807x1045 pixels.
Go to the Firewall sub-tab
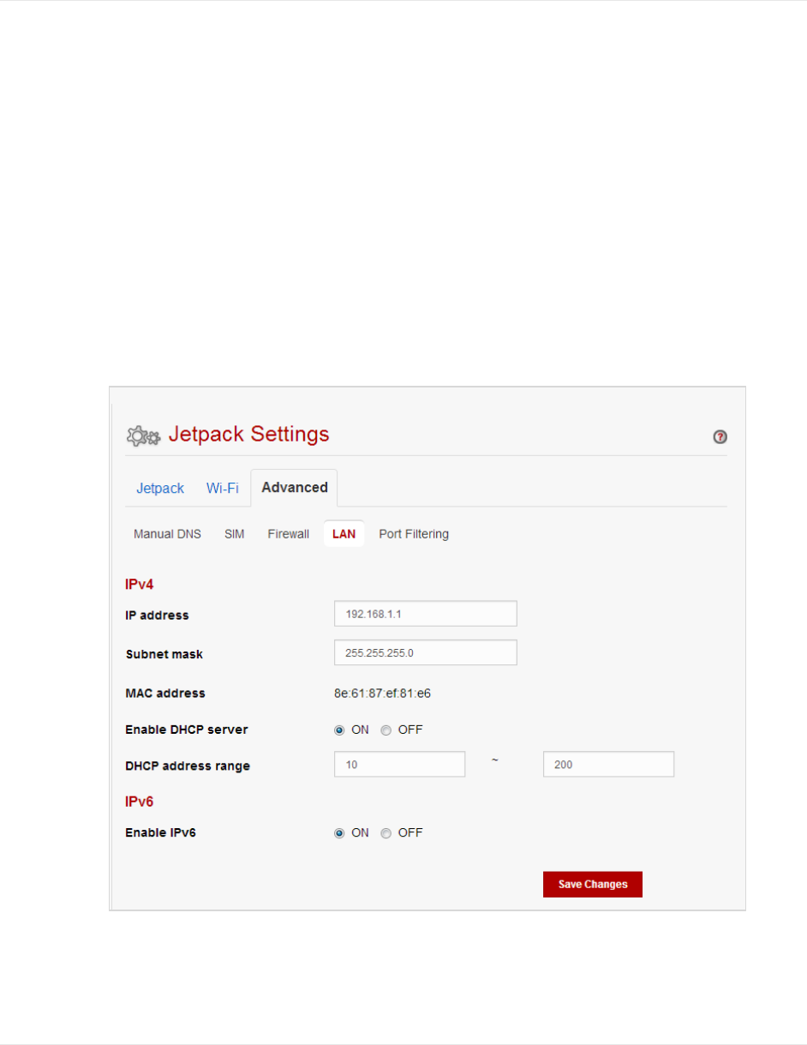(x=288, y=534)
